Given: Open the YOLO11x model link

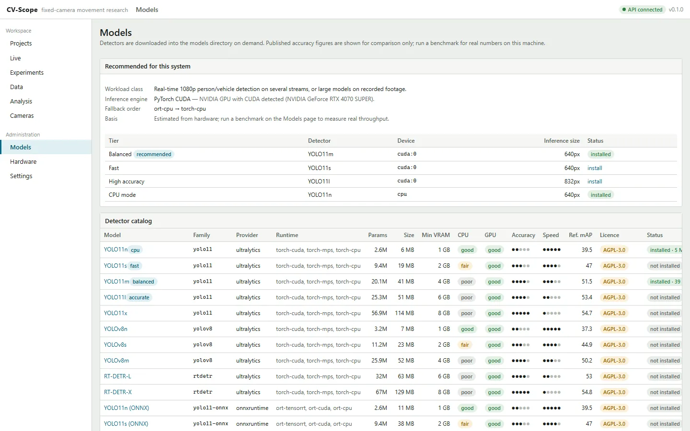Looking at the screenshot, I should (115, 313).
